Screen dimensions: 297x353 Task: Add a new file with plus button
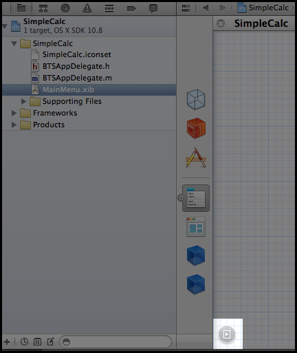pyautogui.click(x=7, y=342)
